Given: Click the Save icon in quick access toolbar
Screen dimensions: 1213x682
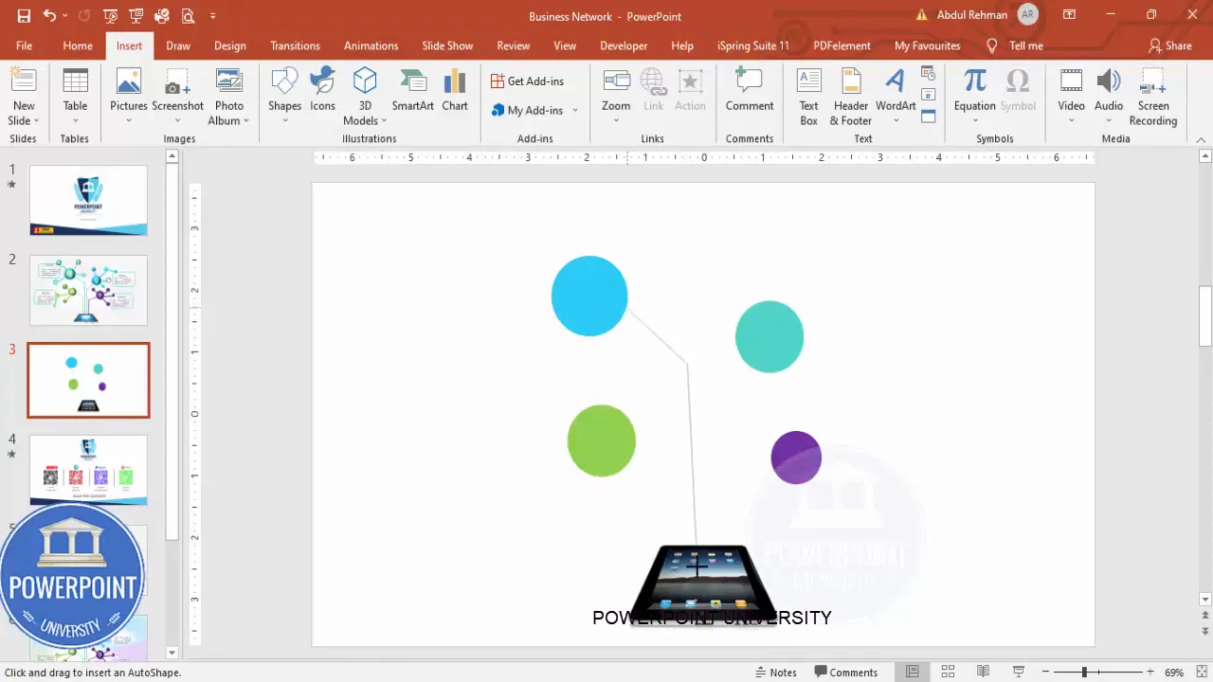Looking at the screenshot, I should [x=24, y=16].
